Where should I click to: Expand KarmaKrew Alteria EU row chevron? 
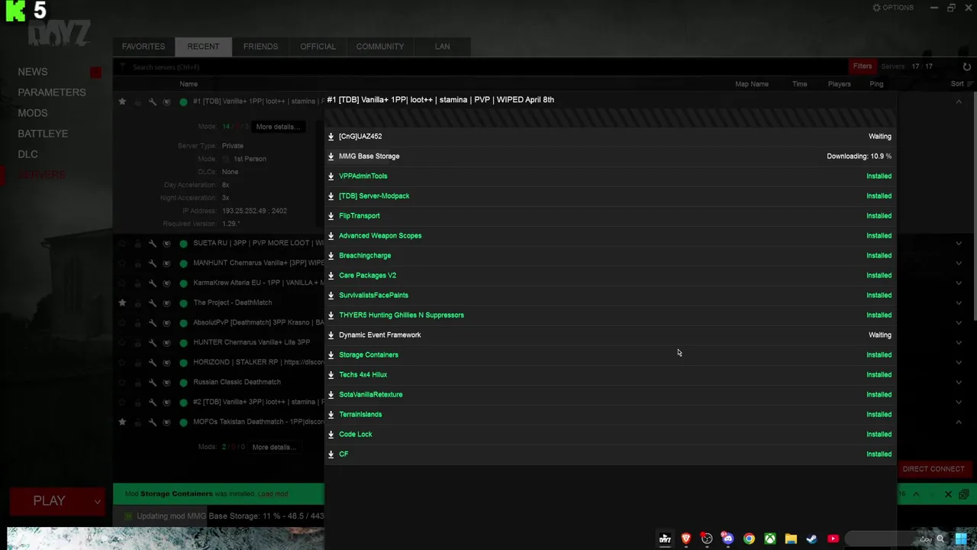tap(959, 283)
